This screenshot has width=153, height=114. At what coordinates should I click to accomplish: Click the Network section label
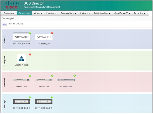pyautogui.click(x=5, y=82)
